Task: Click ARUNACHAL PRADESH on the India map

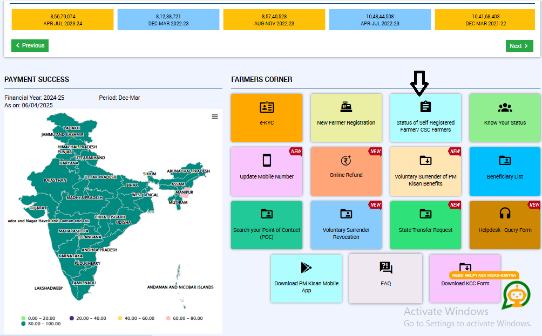Action: coord(188,171)
